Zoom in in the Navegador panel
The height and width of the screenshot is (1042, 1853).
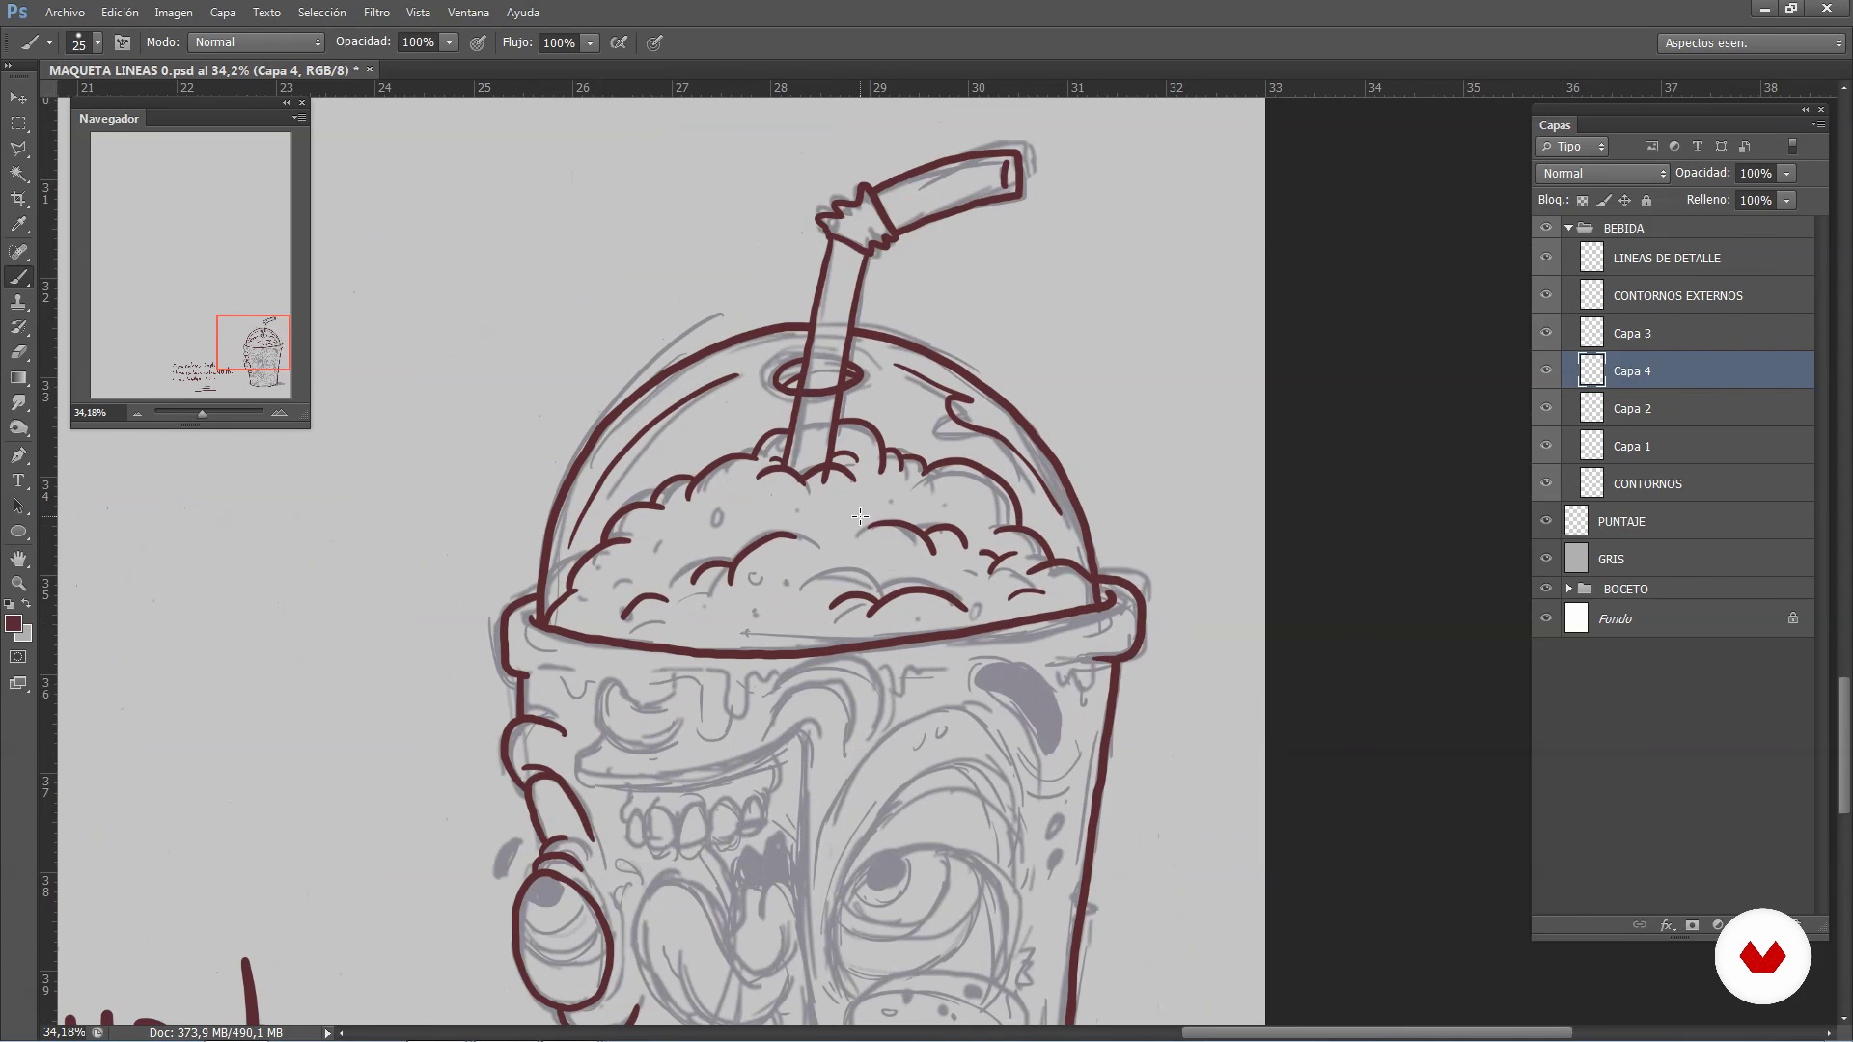click(x=279, y=413)
